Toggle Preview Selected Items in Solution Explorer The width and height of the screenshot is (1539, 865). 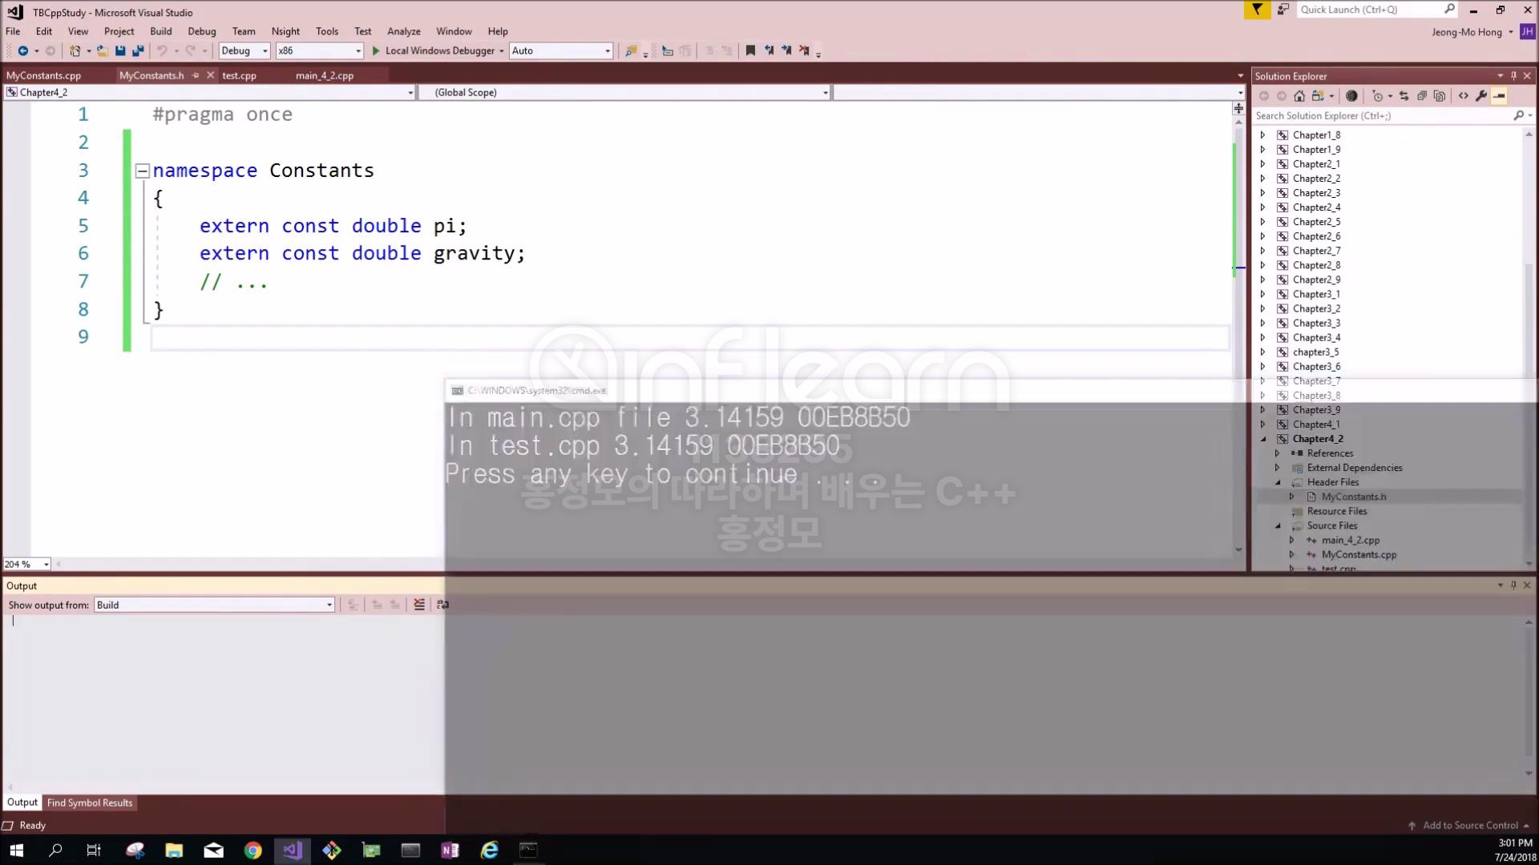pos(1499,96)
